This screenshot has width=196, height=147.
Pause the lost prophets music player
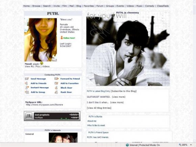click(x=29, y=116)
